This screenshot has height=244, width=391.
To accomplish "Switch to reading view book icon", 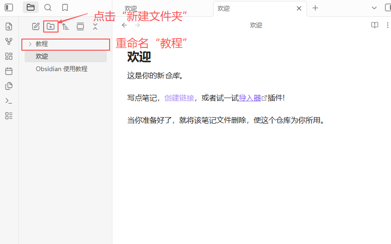I will tap(375, 25).
